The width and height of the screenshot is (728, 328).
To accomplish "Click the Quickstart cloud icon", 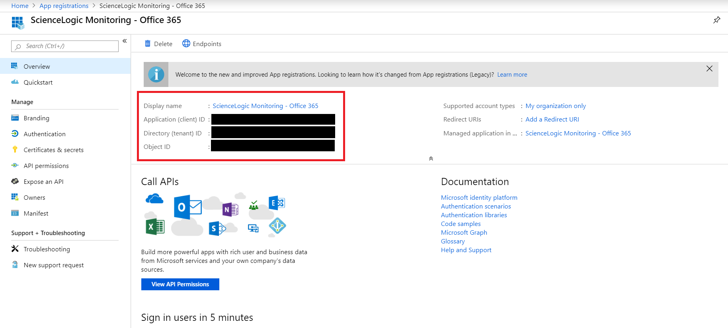I will pyautogui.click(x=15, y=82).
